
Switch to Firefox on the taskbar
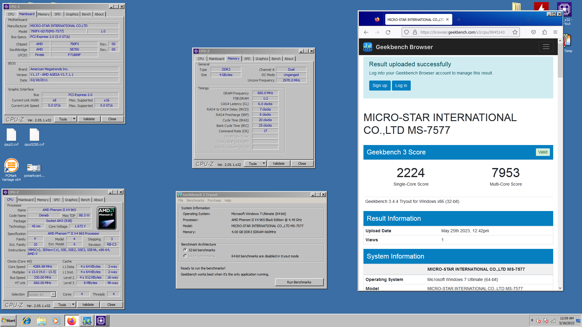pos(72,321)
